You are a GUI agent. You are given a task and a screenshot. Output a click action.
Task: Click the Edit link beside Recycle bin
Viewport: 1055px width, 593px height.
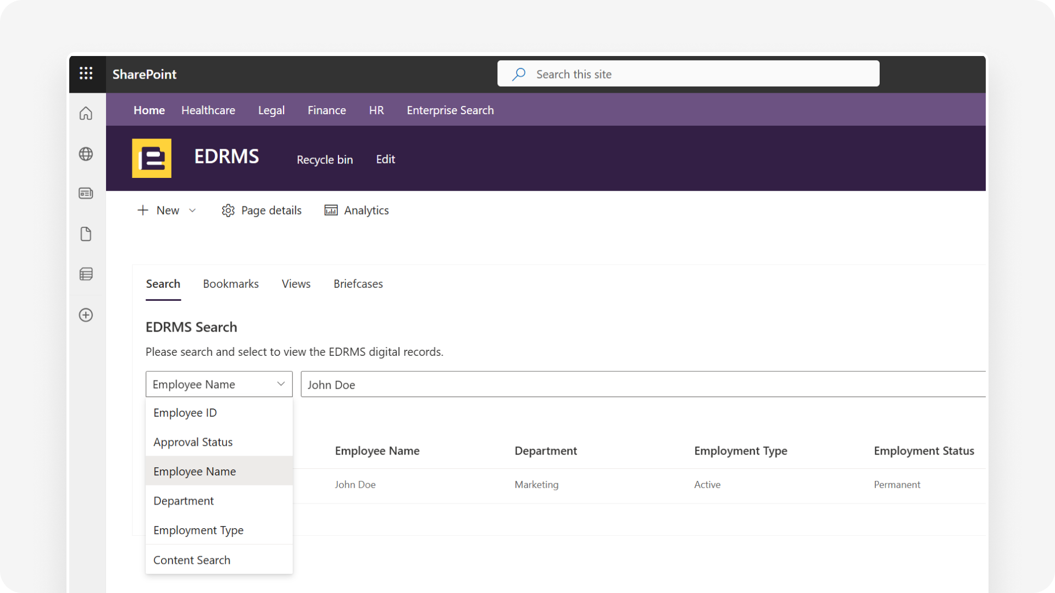click(385, 159)
